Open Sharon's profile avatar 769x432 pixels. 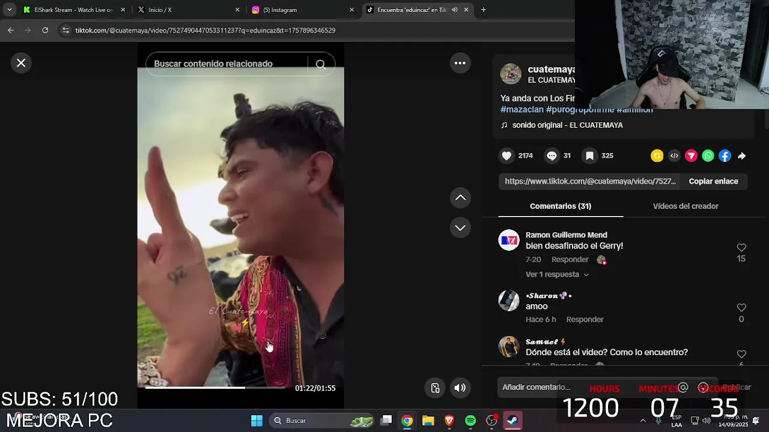pos(509,301)
